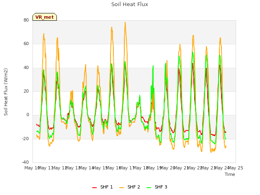Click the red SHF 1 legend swatch
Viewport: 260px width, 195px height.
click(94, 188)
